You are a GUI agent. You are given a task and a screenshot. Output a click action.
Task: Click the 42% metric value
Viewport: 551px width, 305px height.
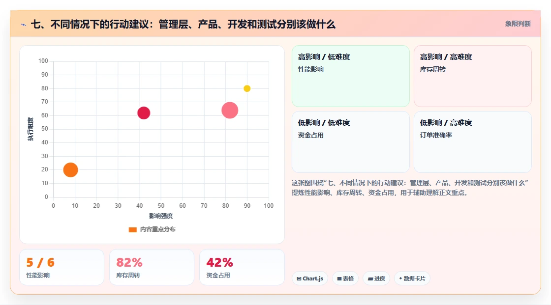(x=219, y=263)
